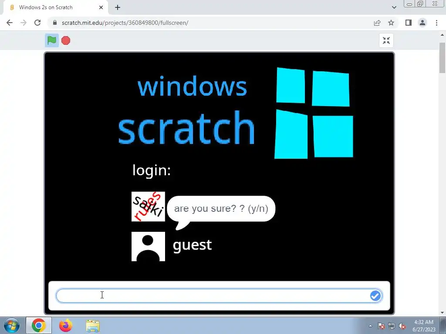Expand the tab search dropdown arrow
Screen dimensions: 446x334
pyautogui.click(x=394, y=7)
